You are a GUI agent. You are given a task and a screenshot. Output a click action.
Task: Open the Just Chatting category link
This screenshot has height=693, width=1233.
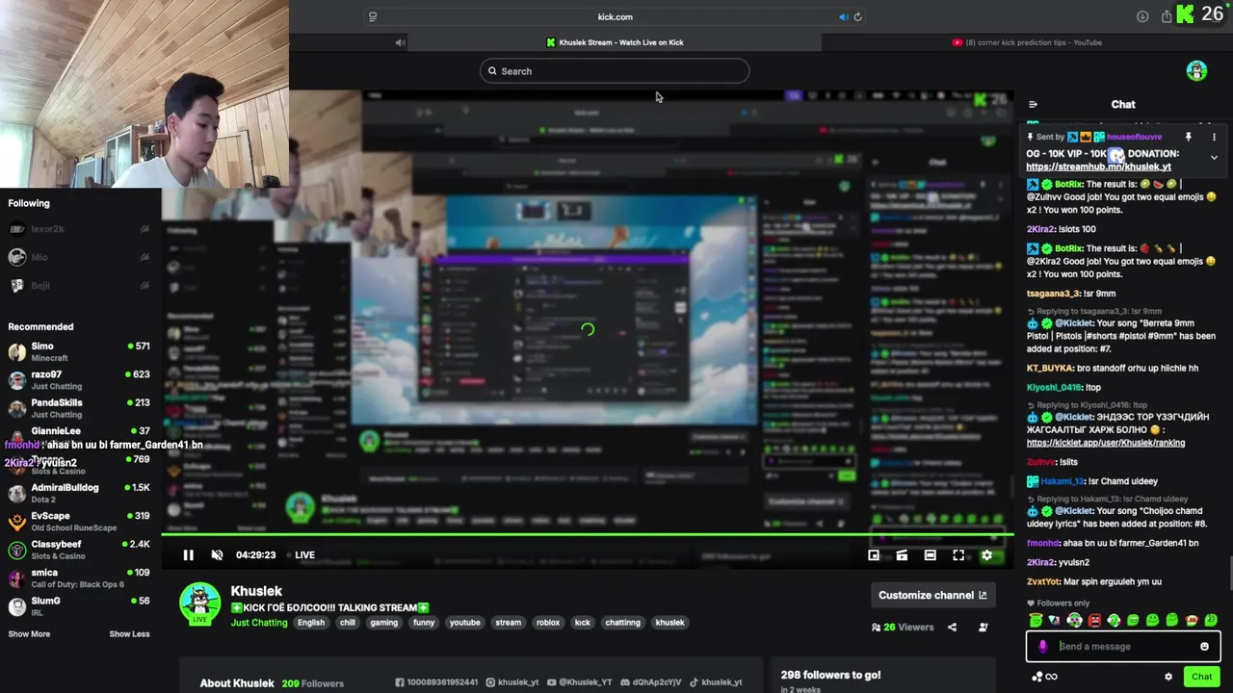pos(259,623)
